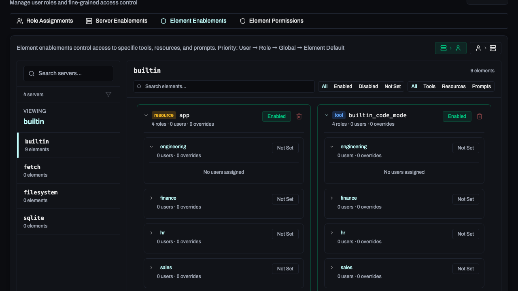Image resolution: width=518 pixels, height=291 pixels.
Task: Switch to server-to-user view icon button
Action: [450, 48]
